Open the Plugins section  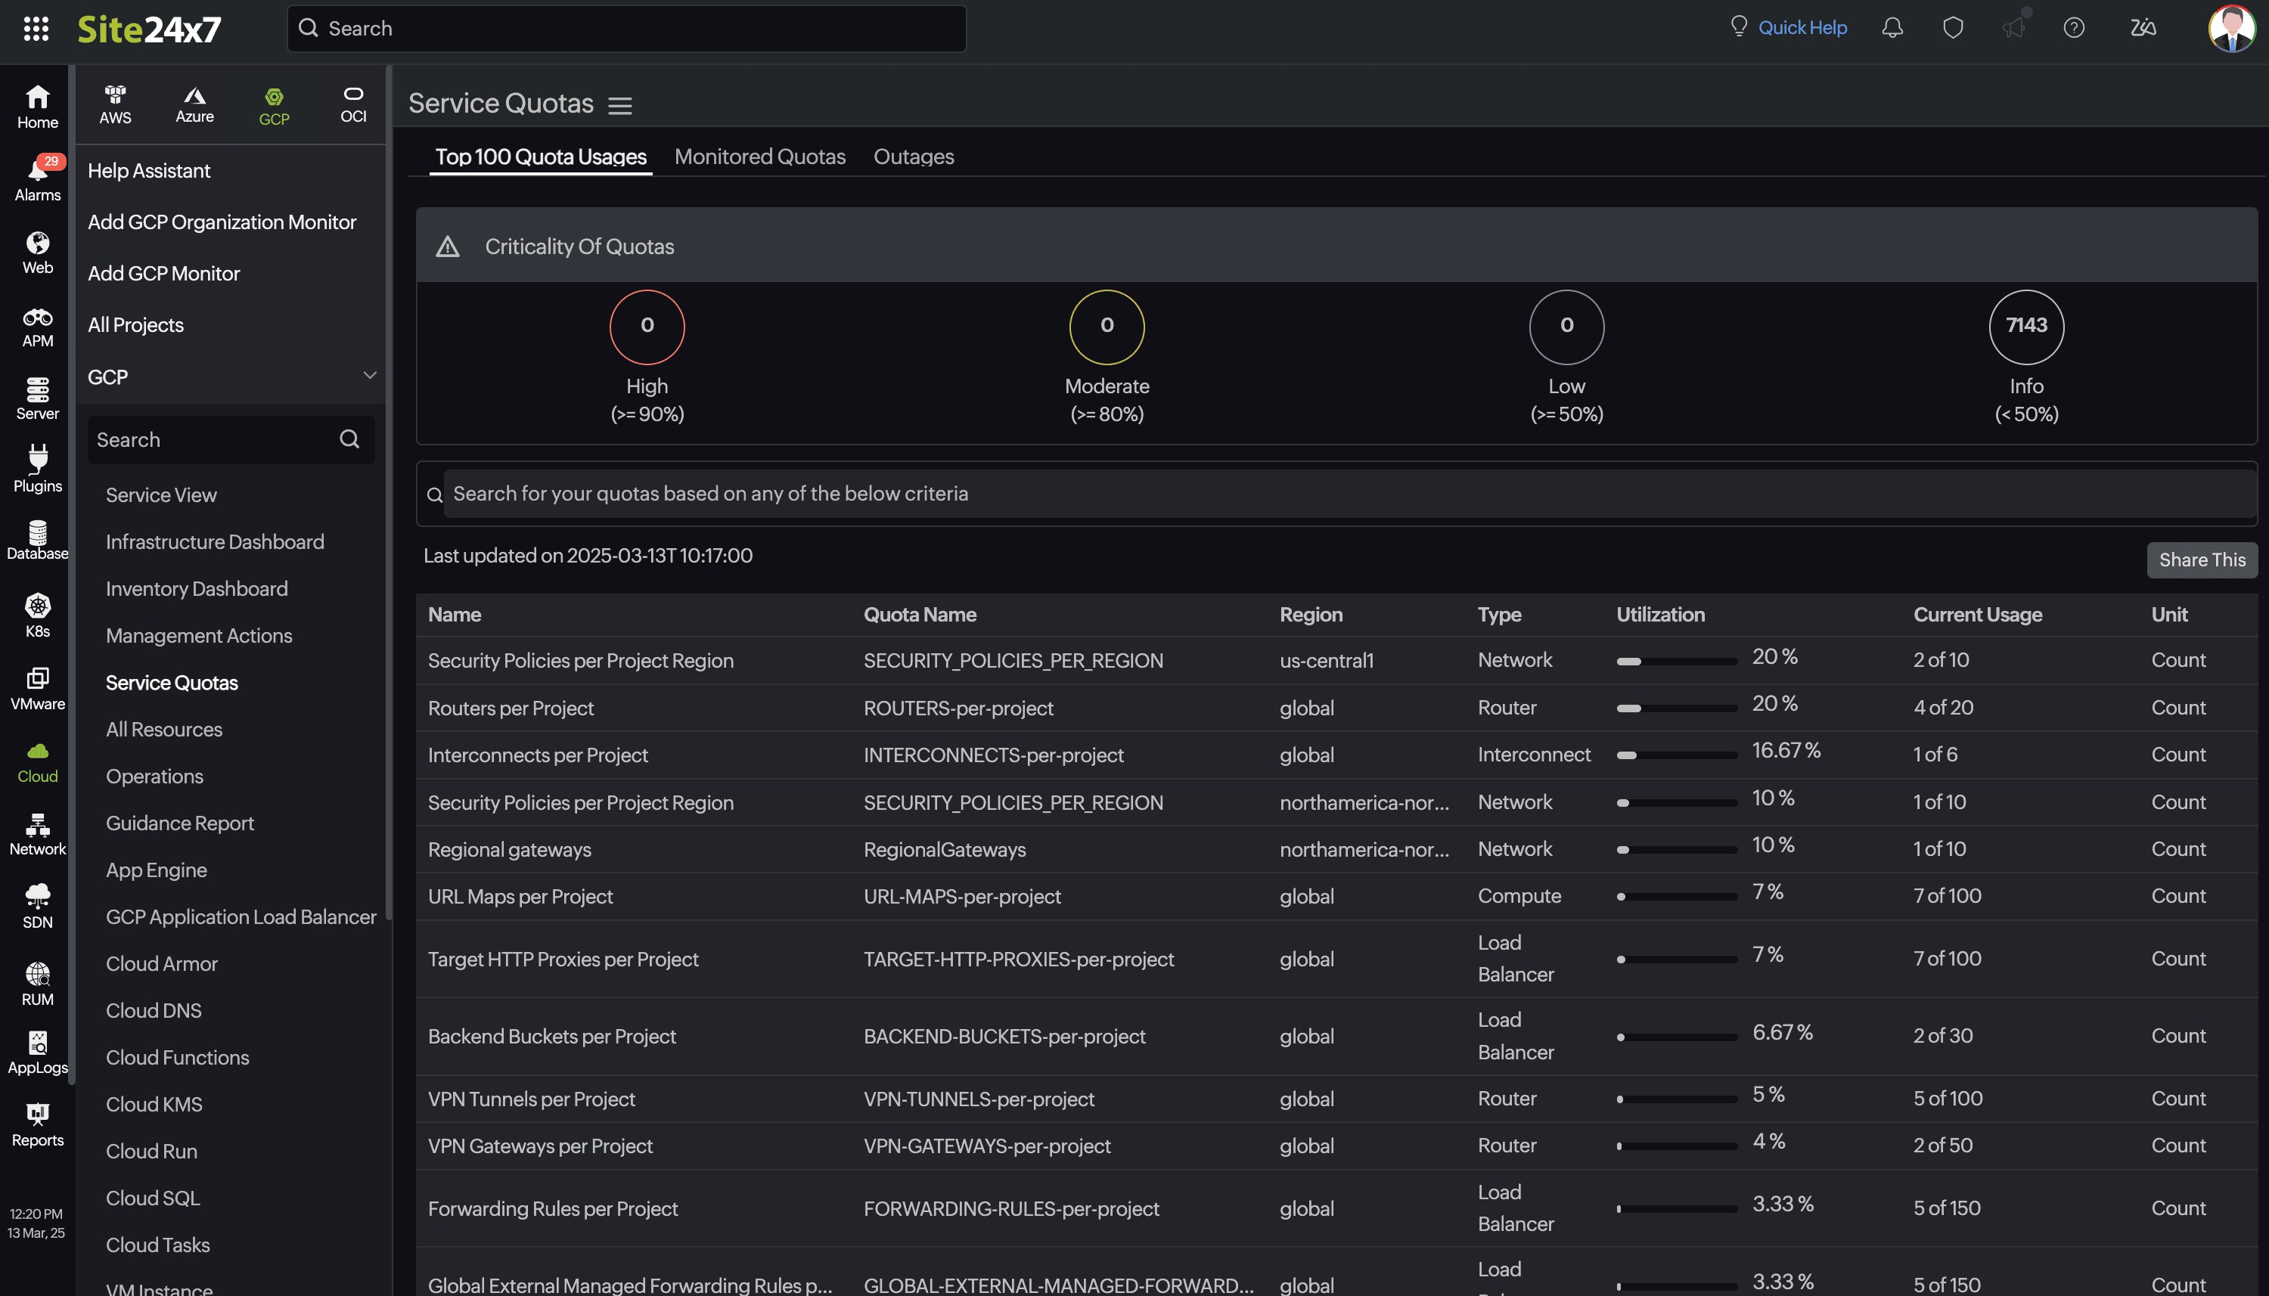[x=37, y=470]
